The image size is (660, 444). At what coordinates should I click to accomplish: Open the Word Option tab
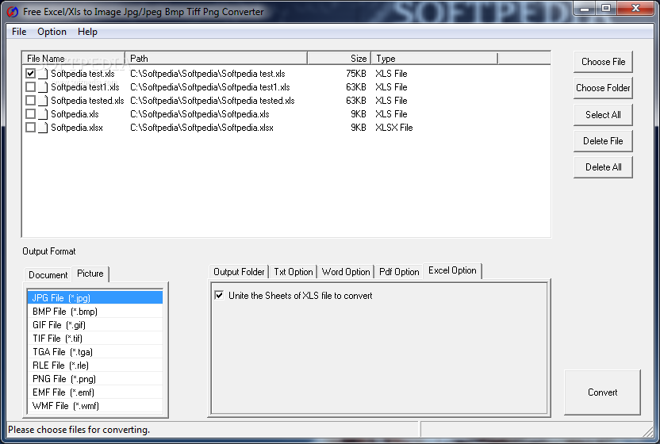coord(346,272)
